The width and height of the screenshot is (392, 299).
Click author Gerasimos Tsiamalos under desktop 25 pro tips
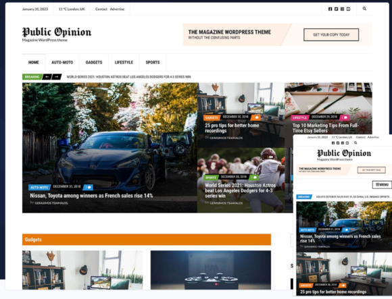pyautogui.click(x=226, y=138)
